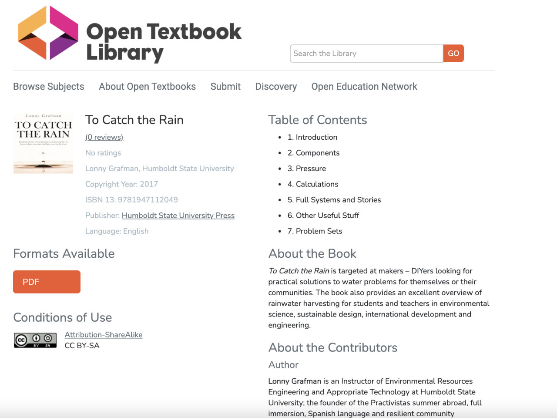Click the 'No ratings' text
The width and height of the screenshot is (557, 418).
(103, 153)
